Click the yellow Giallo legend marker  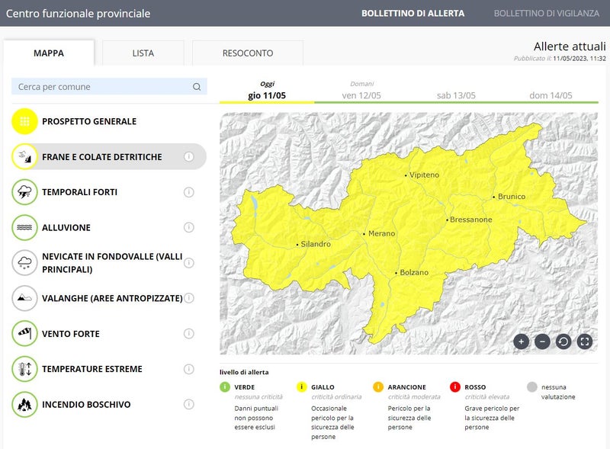point(302,387)
